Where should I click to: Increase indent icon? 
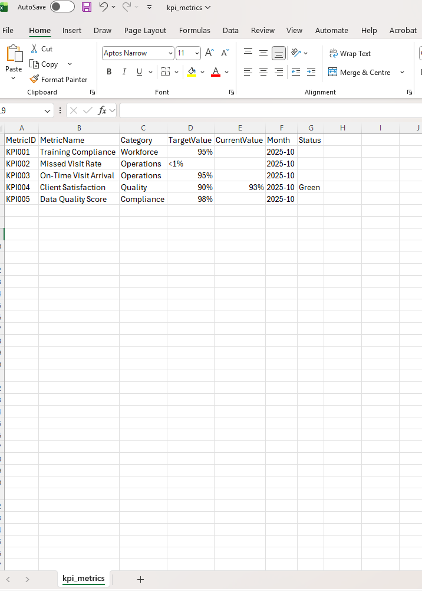pos(311,71)
